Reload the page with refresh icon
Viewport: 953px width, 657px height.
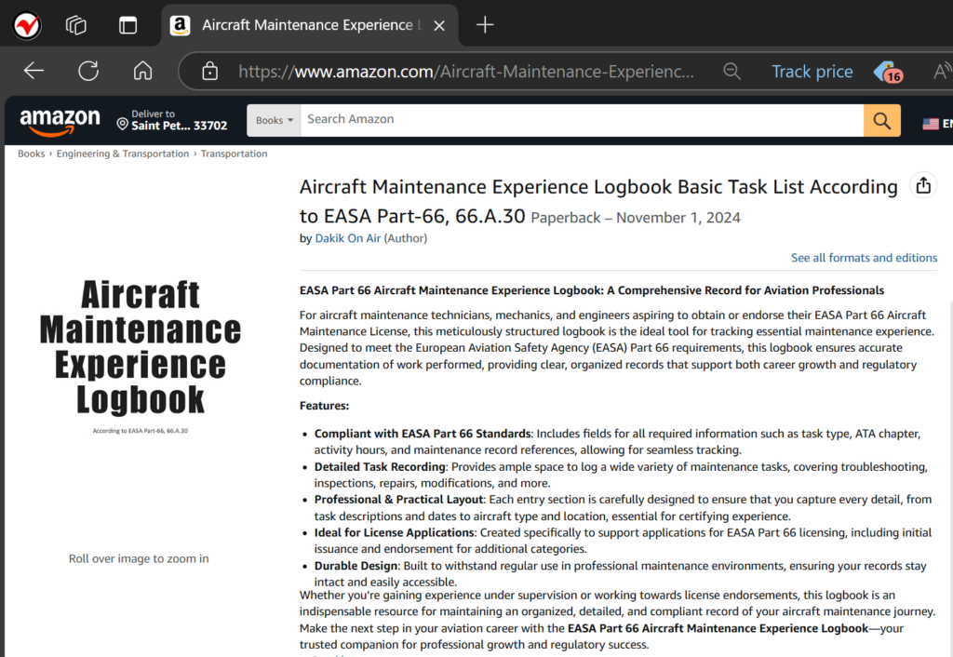click(x=88, y=71)
